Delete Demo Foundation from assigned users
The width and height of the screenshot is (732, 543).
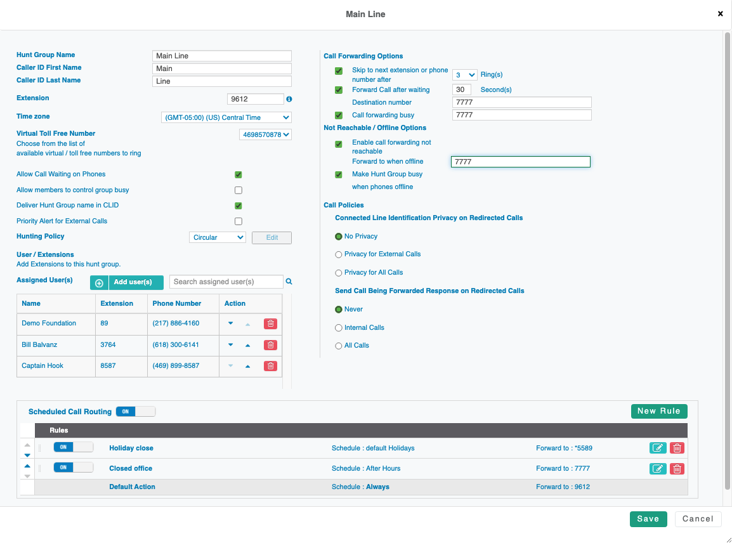point(270,324)
